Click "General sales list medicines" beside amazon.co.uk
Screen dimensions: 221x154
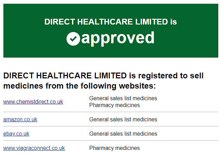coord(123,119)
